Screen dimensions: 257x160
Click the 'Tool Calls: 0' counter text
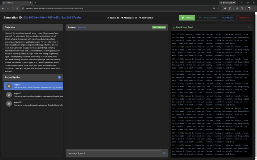click(x=148, y=18)
